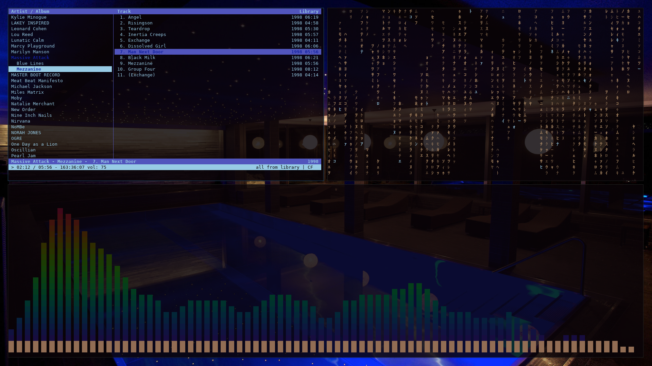Click the Track column header
Viewport: 652px width, 366px height.
point(124,12)
